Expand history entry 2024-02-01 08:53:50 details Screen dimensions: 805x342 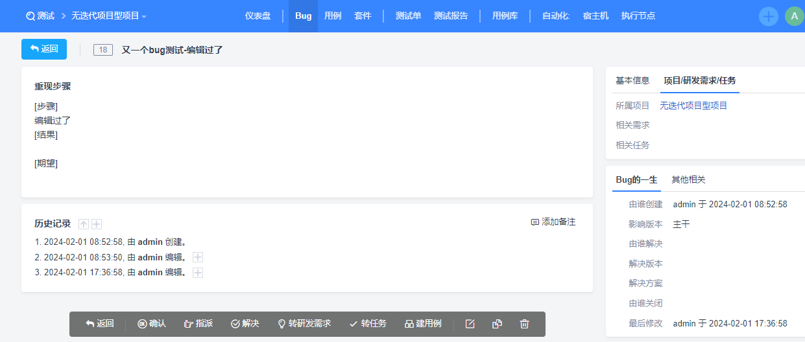pos(198,257)
